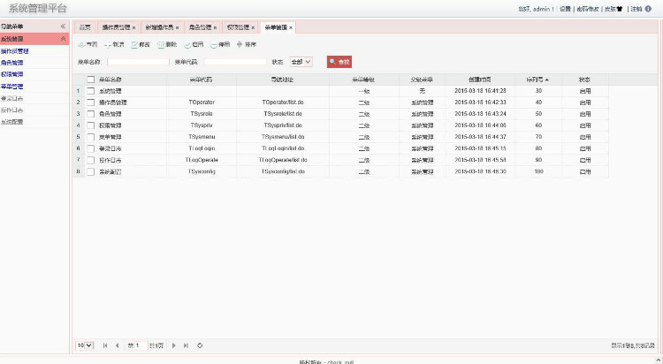Open the 状态 status dropdown
This screenshot has width=663, height=364.
coord(301,62)
